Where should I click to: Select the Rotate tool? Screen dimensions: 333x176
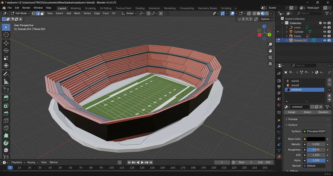coord(6,50)
